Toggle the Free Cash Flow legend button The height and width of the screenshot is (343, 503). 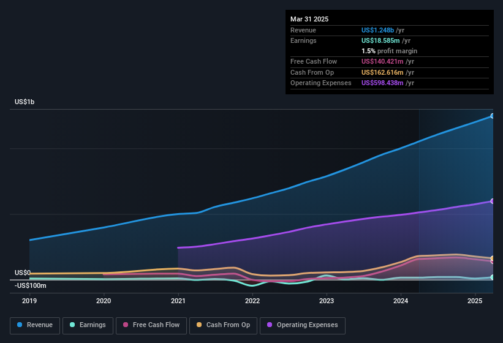[151, 325]
